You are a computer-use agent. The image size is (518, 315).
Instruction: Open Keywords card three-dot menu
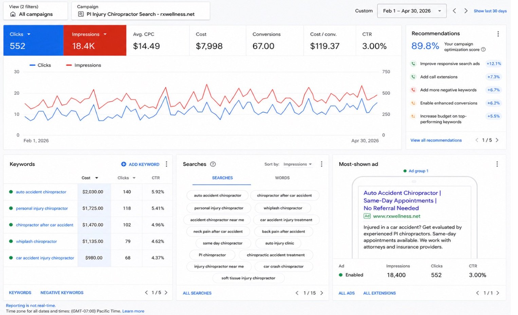[166, 164]
